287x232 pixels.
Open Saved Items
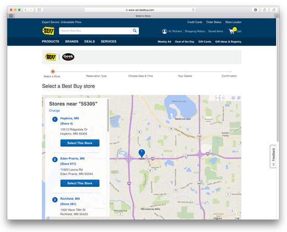(x=216, y=31)
